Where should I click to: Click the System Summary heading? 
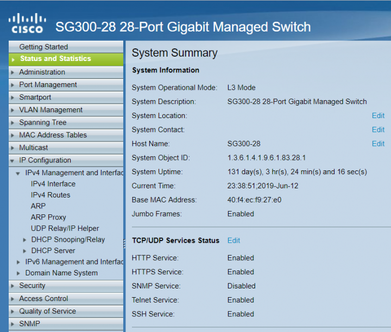[x=174, y=53]
